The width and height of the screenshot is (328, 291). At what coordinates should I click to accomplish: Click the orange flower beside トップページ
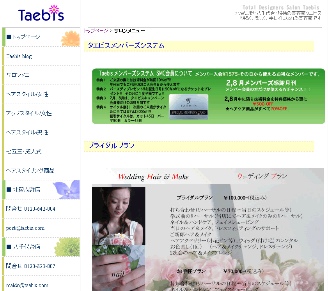click(71, 38)
